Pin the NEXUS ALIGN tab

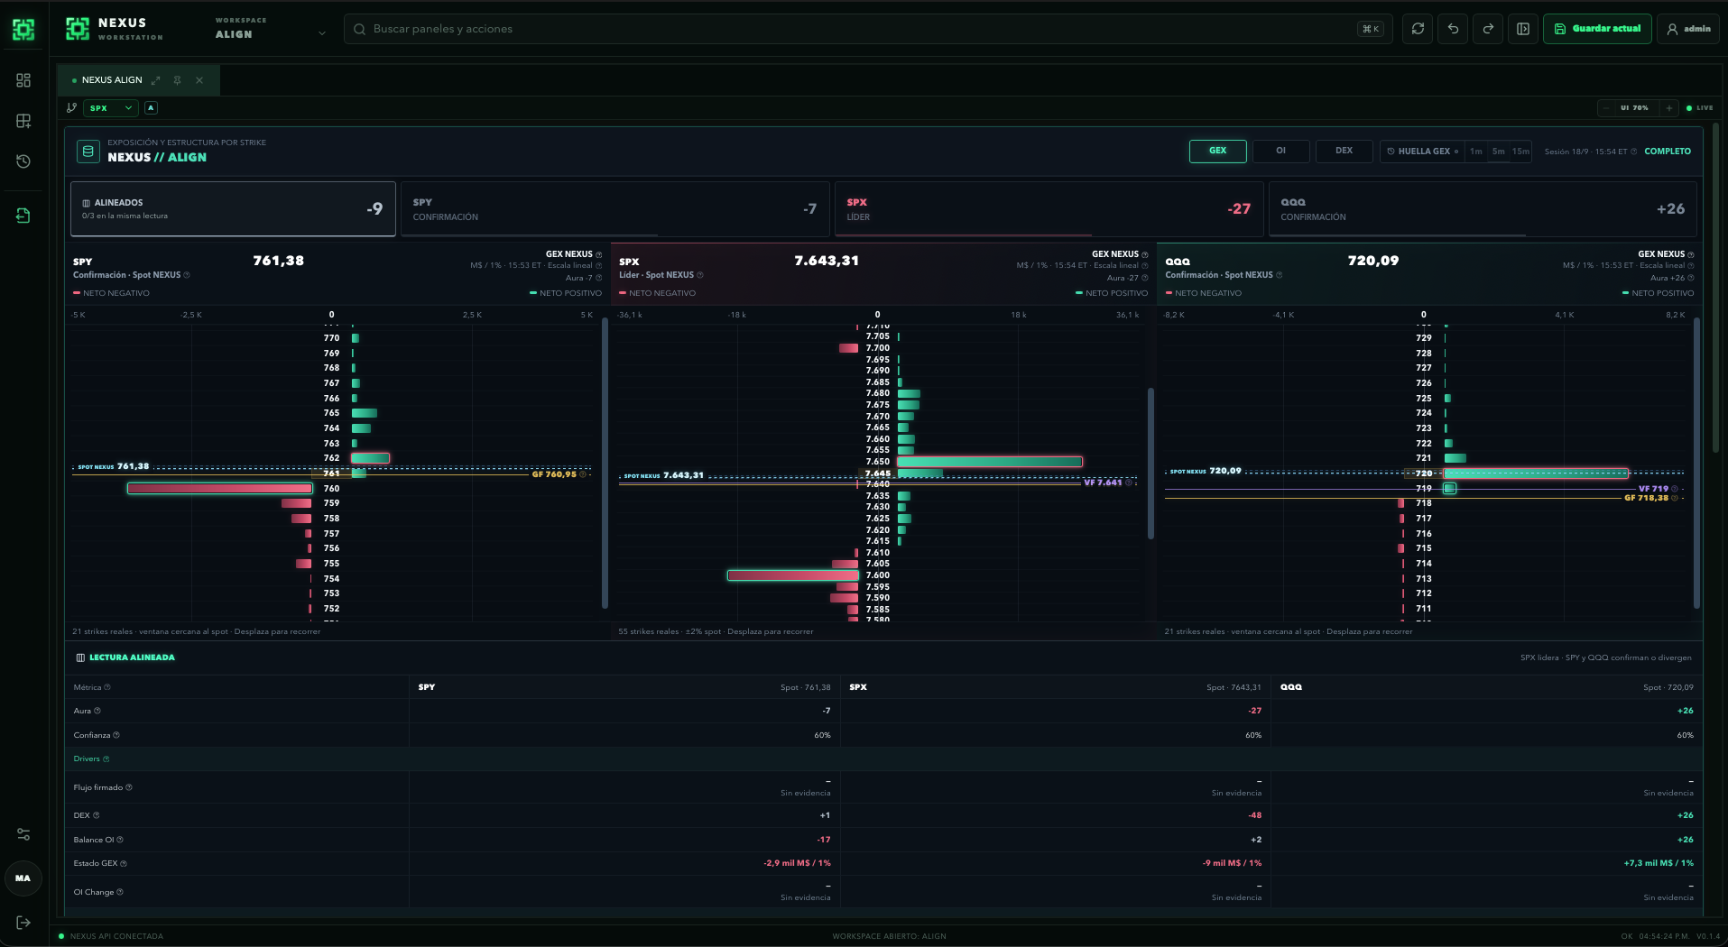(177, 80)
